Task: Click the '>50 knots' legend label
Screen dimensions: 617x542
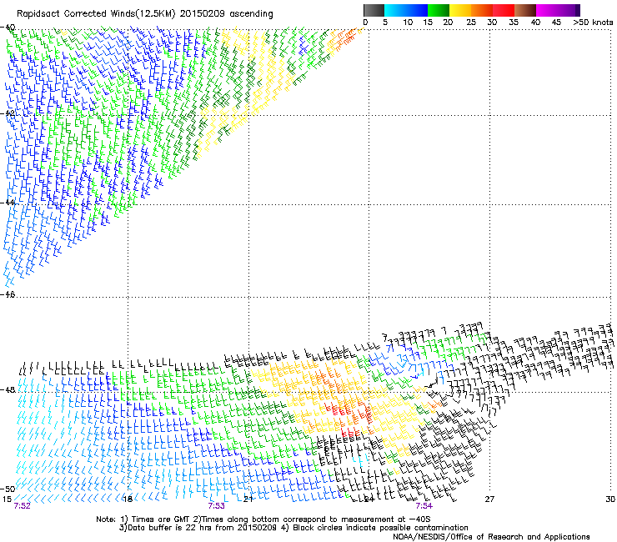Action: [x=593, y=23]
